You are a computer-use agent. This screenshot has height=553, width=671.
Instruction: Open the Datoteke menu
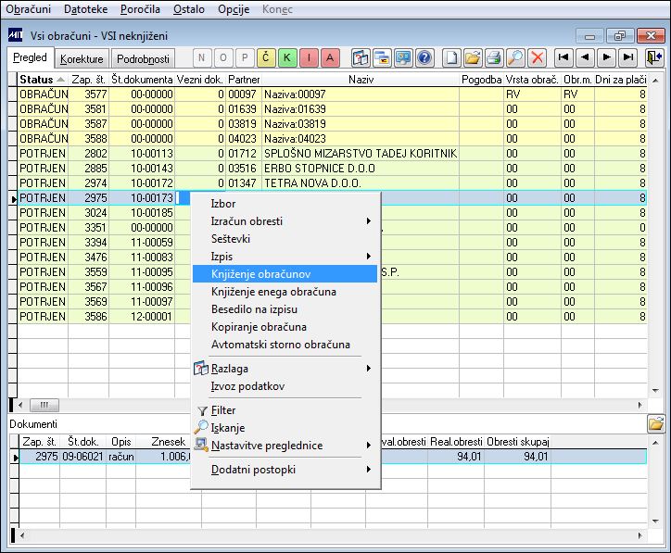tap(85, 9)
